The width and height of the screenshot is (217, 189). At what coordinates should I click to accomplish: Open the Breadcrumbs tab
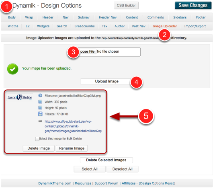85,26
